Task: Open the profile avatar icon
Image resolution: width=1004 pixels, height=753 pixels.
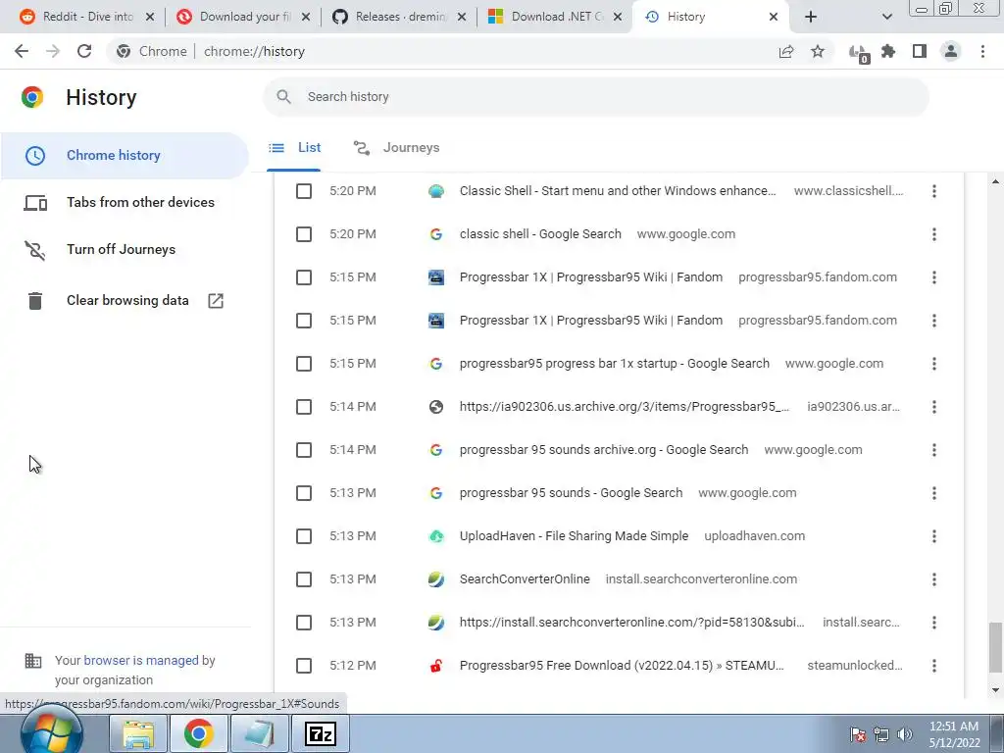Action: pyautogui.click(x=951, y=51)
